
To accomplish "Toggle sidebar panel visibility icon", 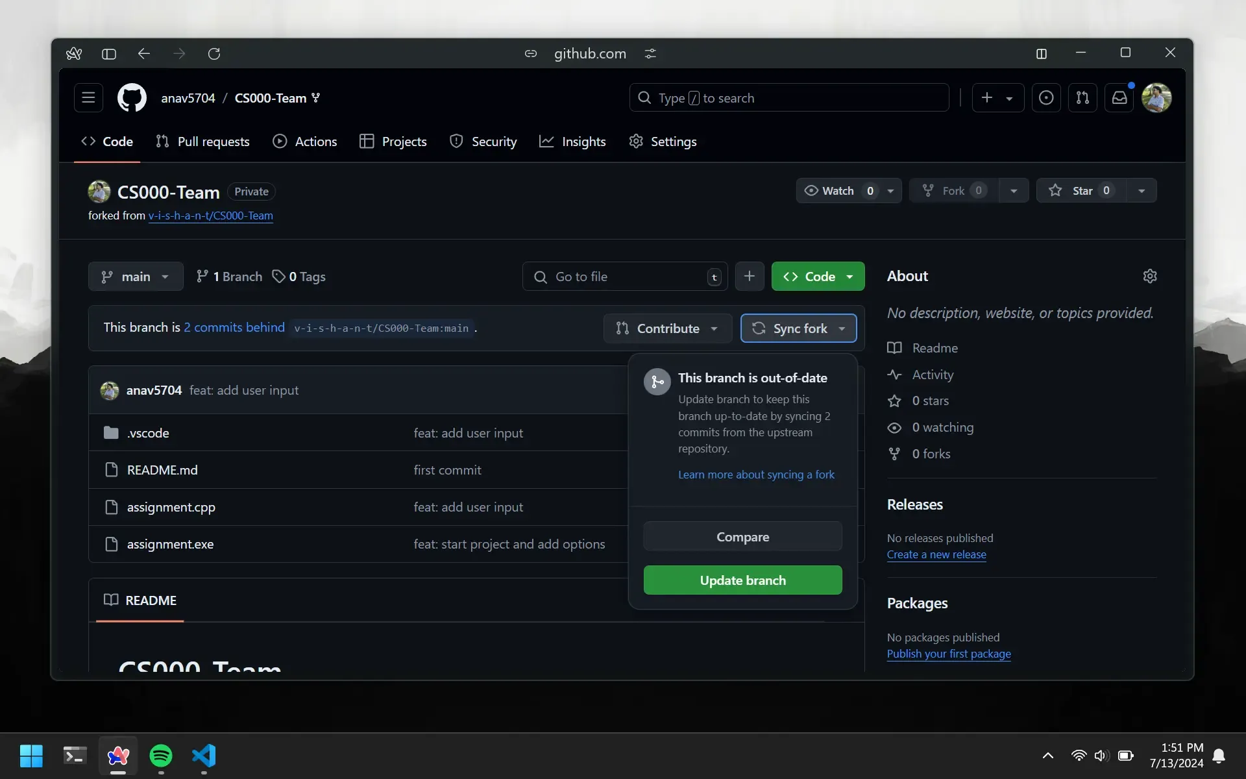I will pos(108,53).
